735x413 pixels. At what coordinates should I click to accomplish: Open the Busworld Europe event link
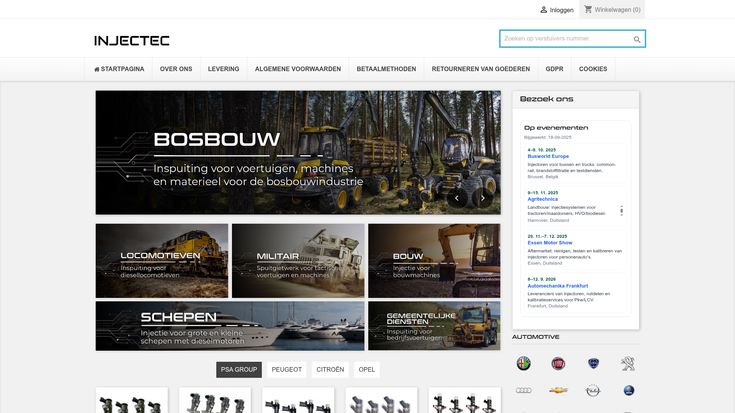pos(548,156)
